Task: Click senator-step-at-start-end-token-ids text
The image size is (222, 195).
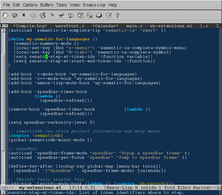Action: (x=75, y=61)
